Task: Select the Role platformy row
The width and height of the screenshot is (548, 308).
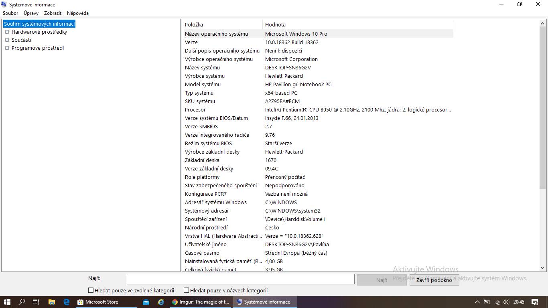Action: [318, 177]
